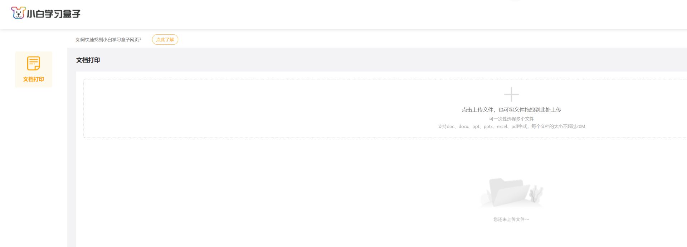Click the word ppt in supported formats
The width and height of the screenshot is (687, 247).
(x=476, y=127)
